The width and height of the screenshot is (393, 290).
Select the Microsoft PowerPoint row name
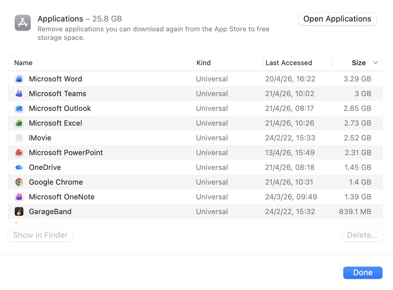(x=66, y=153)
